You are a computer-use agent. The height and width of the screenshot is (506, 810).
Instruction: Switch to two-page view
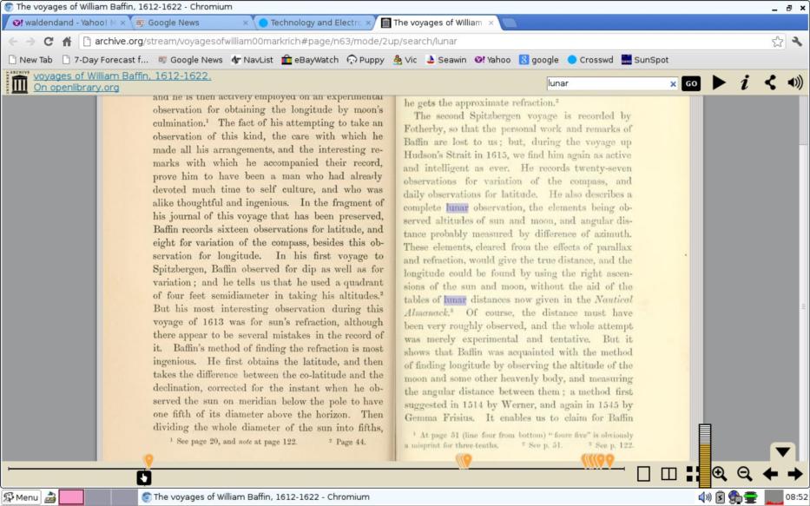(668, 474)
